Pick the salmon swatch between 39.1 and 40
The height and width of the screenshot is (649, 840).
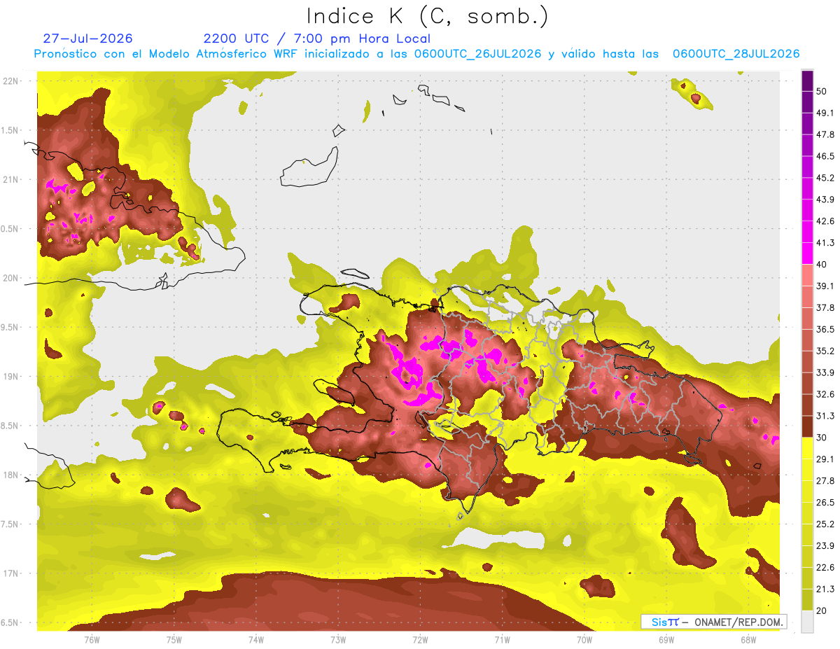(x=807, y=275)
